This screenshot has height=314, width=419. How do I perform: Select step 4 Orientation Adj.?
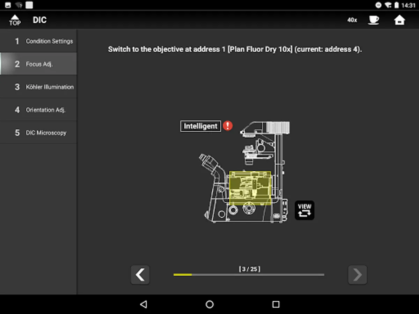click(38, 110)
